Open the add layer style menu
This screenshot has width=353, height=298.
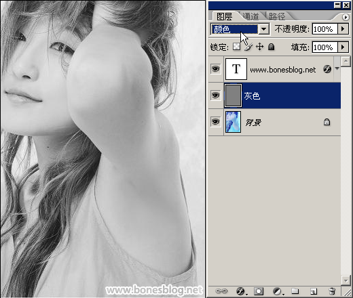point(242,291)
